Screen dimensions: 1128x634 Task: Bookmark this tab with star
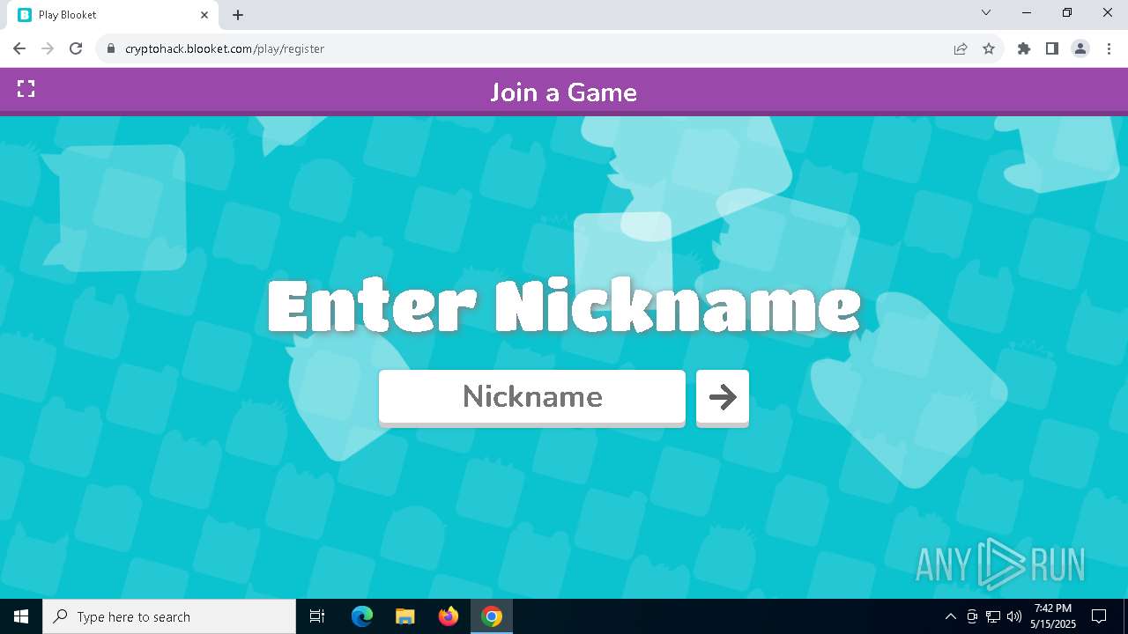989,48
